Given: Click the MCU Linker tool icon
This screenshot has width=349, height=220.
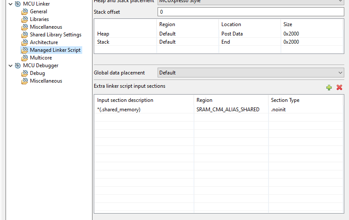Looking at the screenshot, I should click(x=18, y=4).
